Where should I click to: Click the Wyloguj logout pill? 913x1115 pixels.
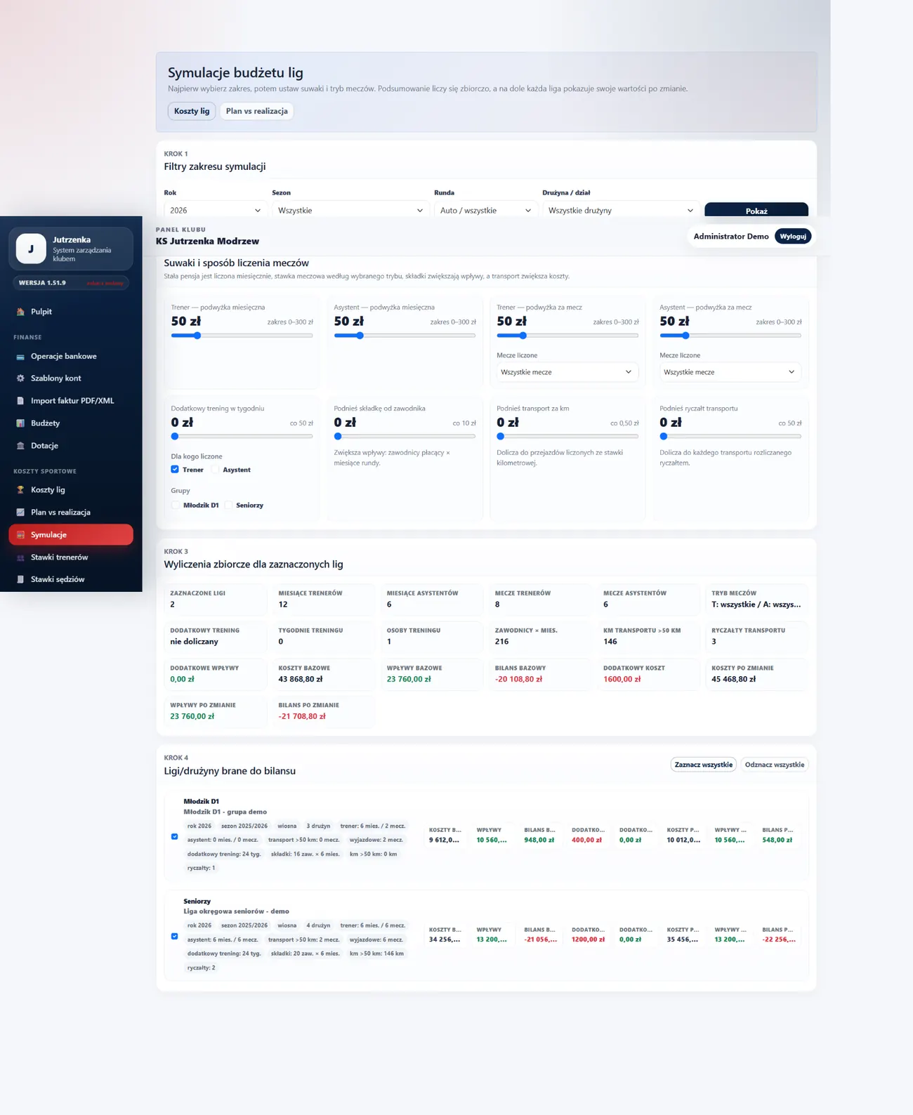pyautogui.click(x=793, y=237)
